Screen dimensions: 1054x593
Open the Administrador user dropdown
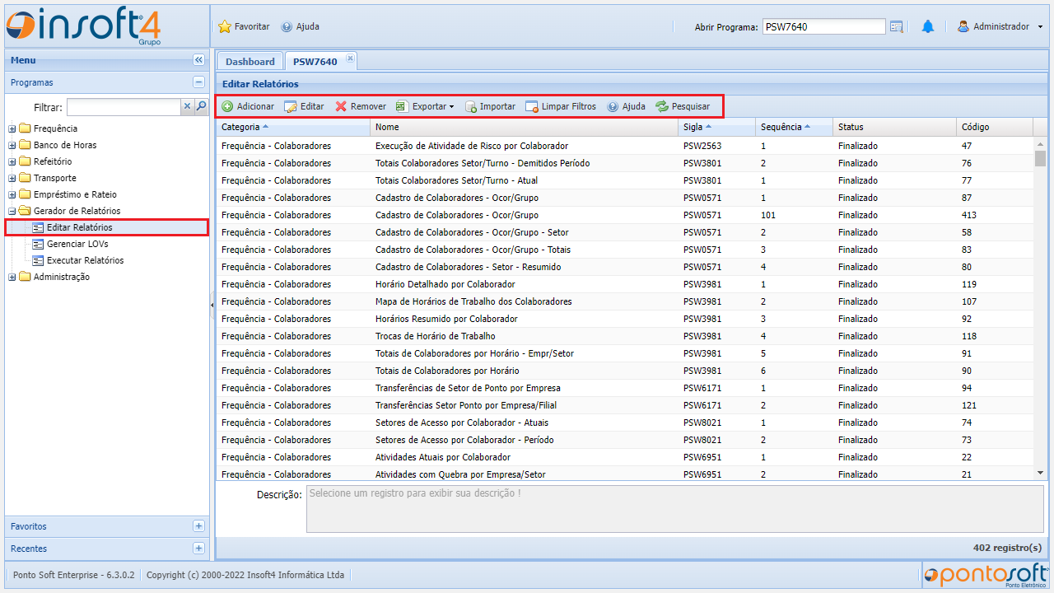[x=1040, y=26]
